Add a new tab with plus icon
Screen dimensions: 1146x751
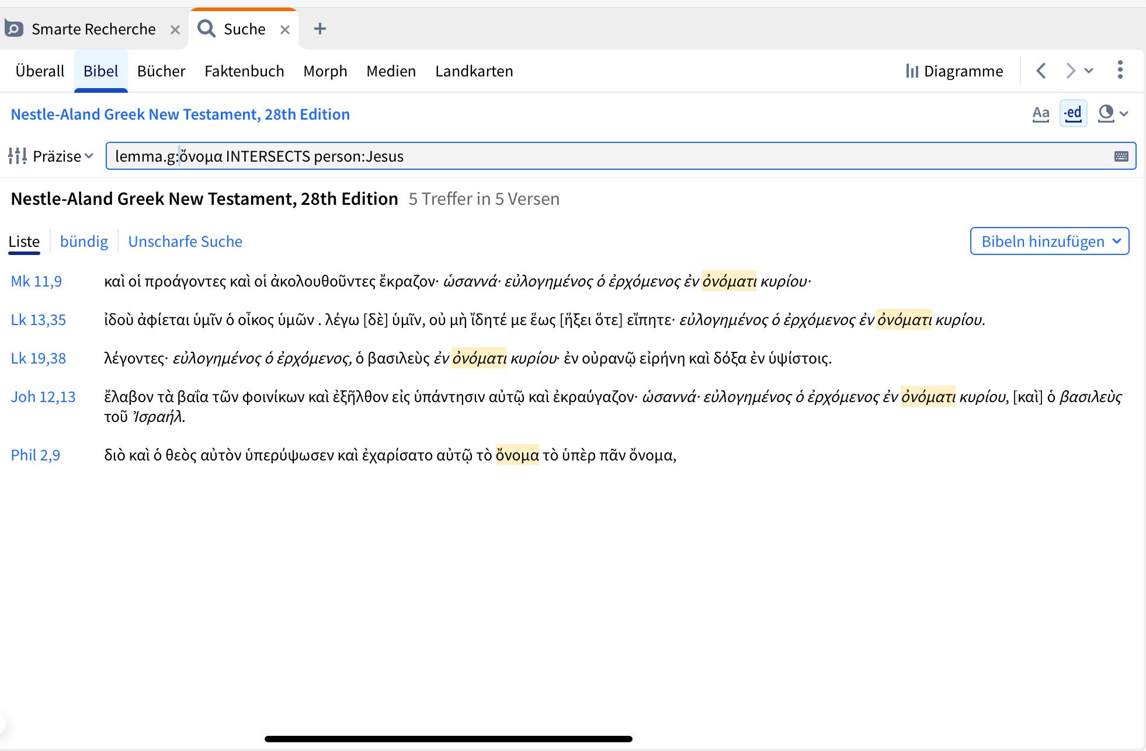[x=320, y=29]
